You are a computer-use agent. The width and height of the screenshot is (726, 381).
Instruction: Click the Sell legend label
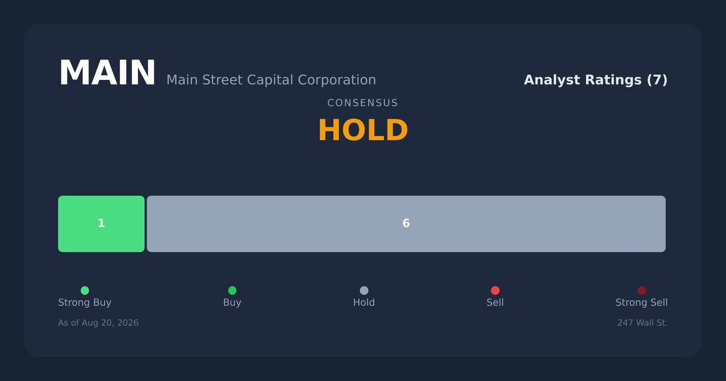pyautogui.click(x=495, y=303)
